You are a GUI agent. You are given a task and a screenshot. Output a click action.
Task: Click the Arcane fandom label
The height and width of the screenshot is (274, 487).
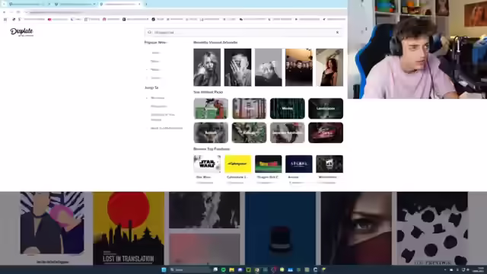tap(293, 177)
